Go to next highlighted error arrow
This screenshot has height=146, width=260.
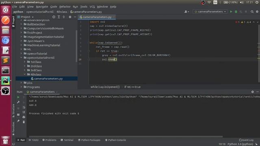point(257,22)
